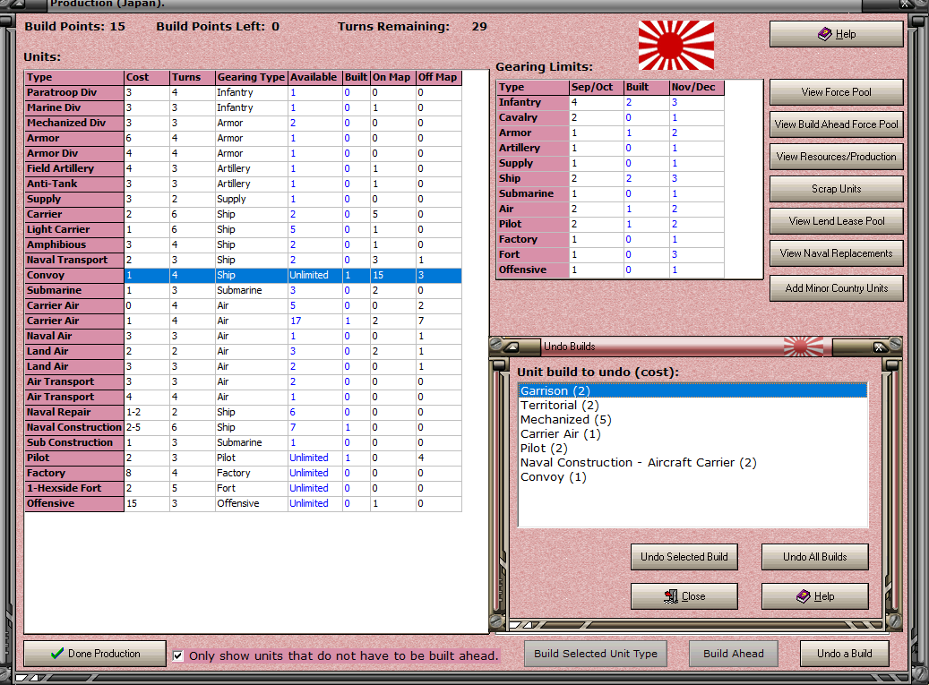Viewport: 929px width, 685px height.
Task: Select the Mechanized Div unit row
Action: 243,124
